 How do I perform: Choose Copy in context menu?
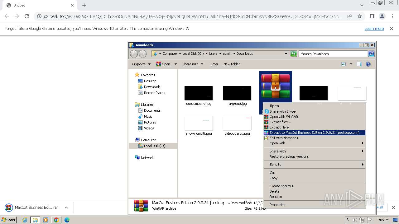coord(315,178)
